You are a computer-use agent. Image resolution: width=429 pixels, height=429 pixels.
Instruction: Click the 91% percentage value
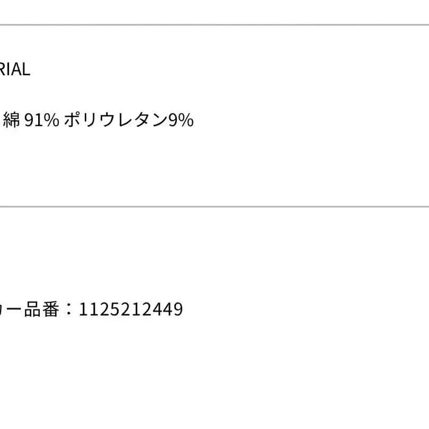tap(42, 120)
